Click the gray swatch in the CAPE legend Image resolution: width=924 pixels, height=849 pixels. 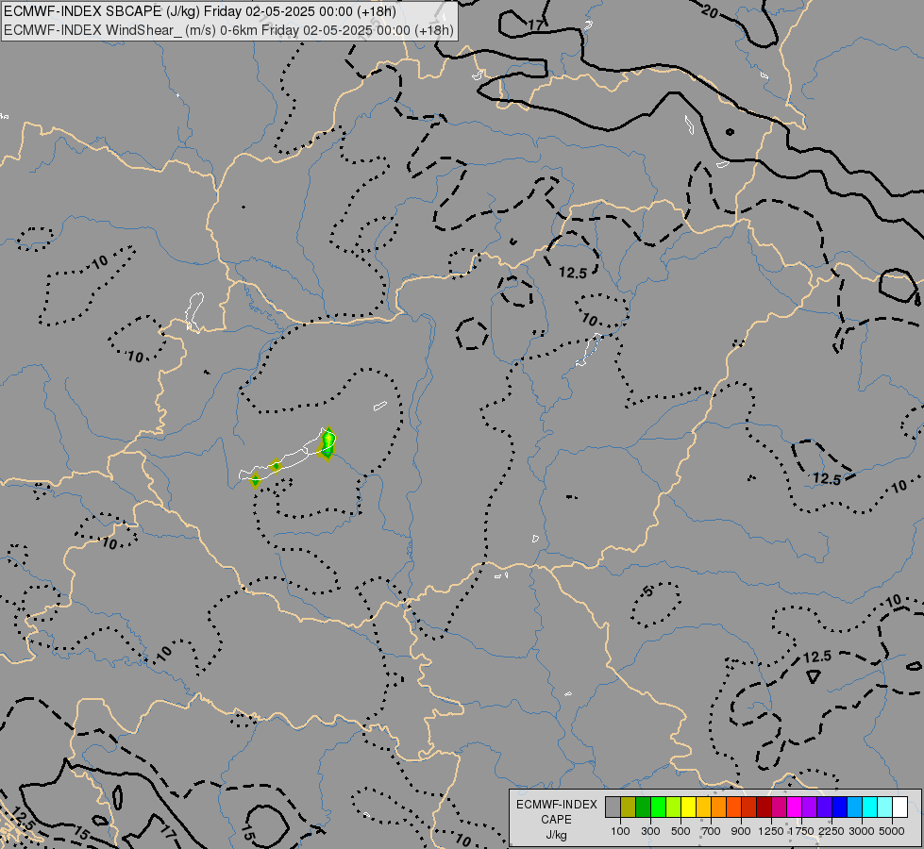(613, 807)
